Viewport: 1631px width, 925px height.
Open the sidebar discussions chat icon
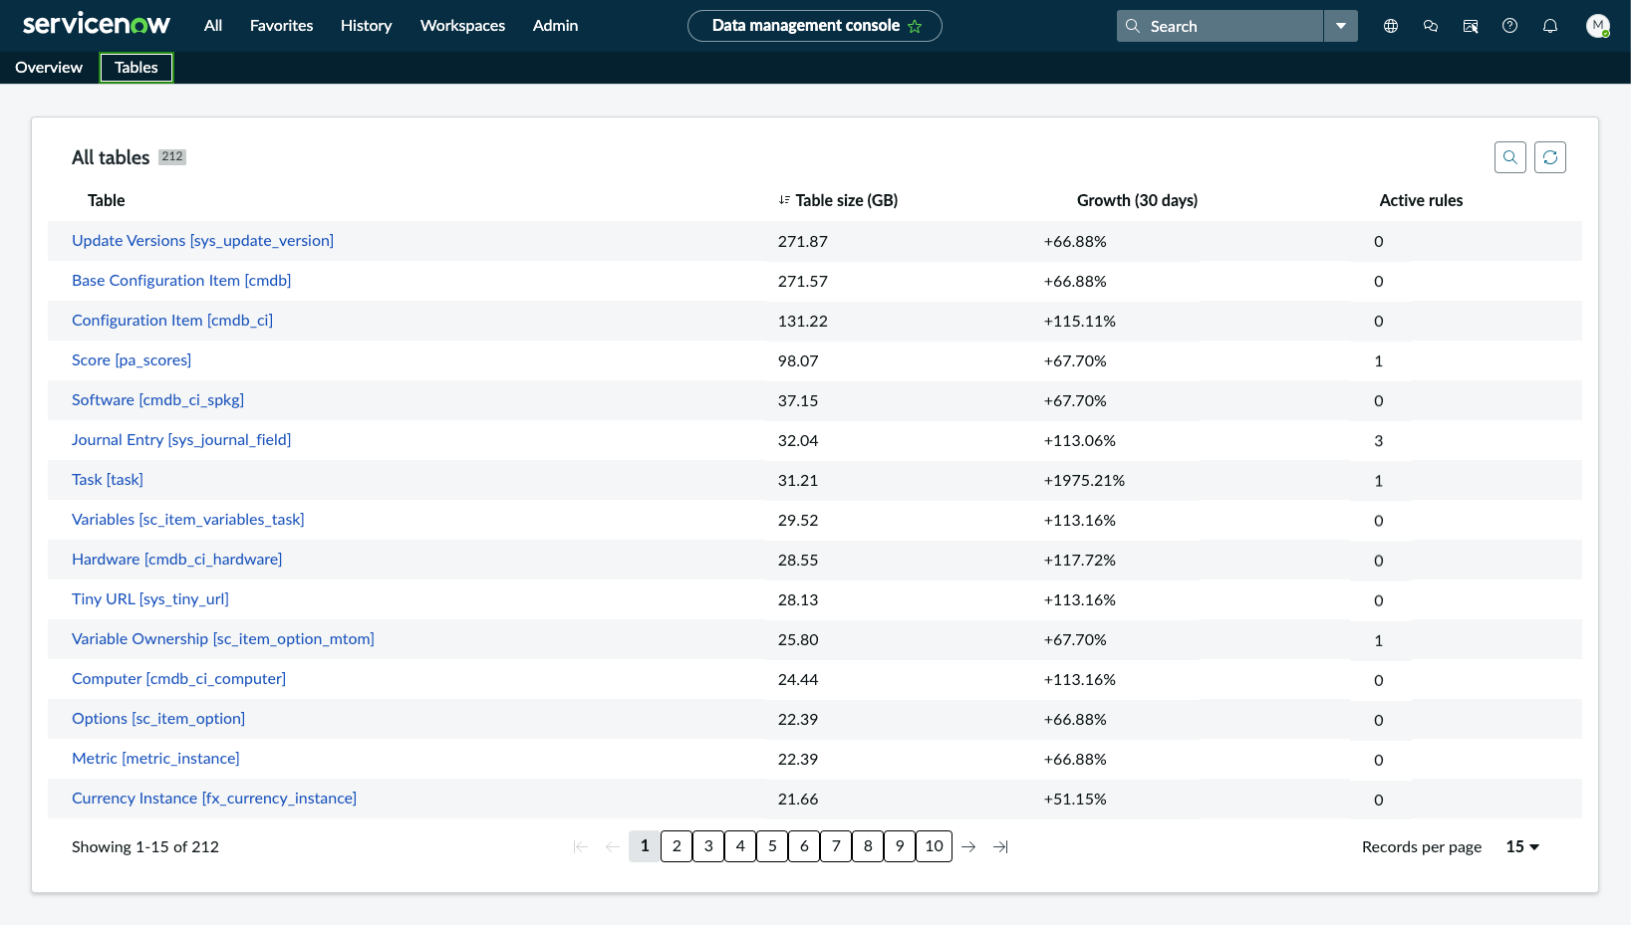pyautogui.click(x=1431, y=26)
